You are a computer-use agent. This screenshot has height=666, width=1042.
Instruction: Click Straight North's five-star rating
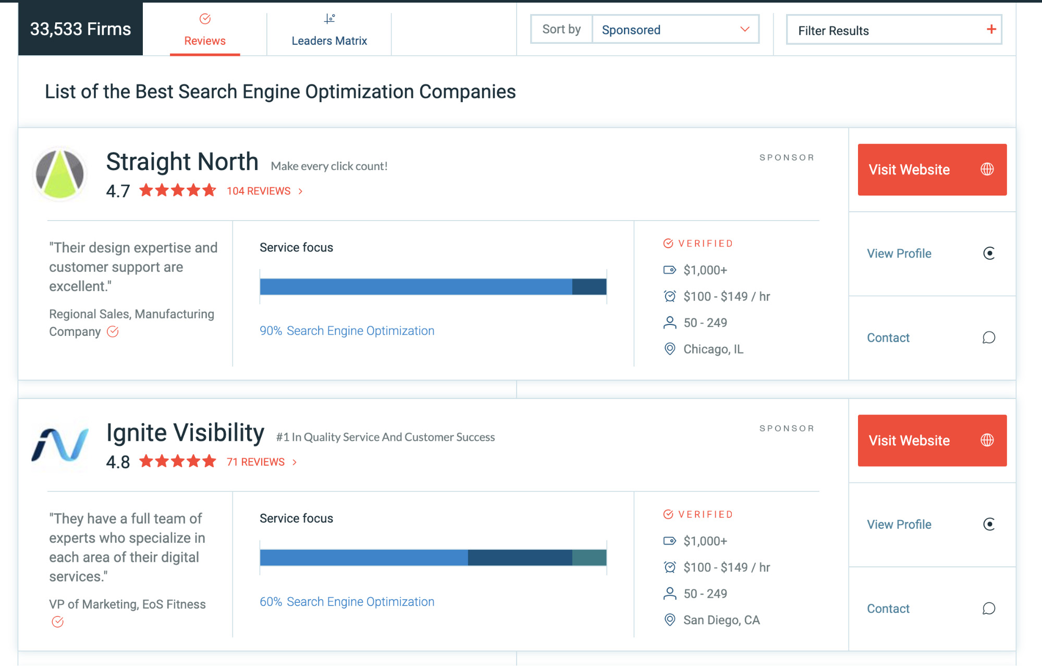[177, 190]
